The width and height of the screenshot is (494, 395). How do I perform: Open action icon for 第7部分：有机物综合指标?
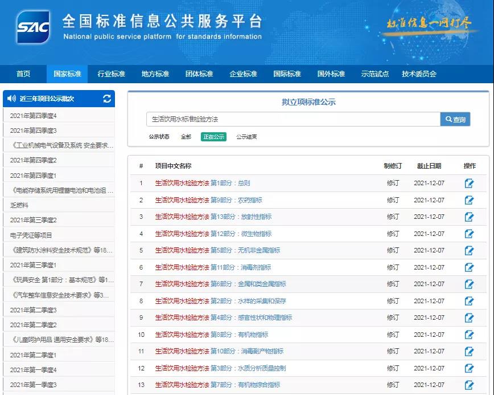click(x=469, y=385)
